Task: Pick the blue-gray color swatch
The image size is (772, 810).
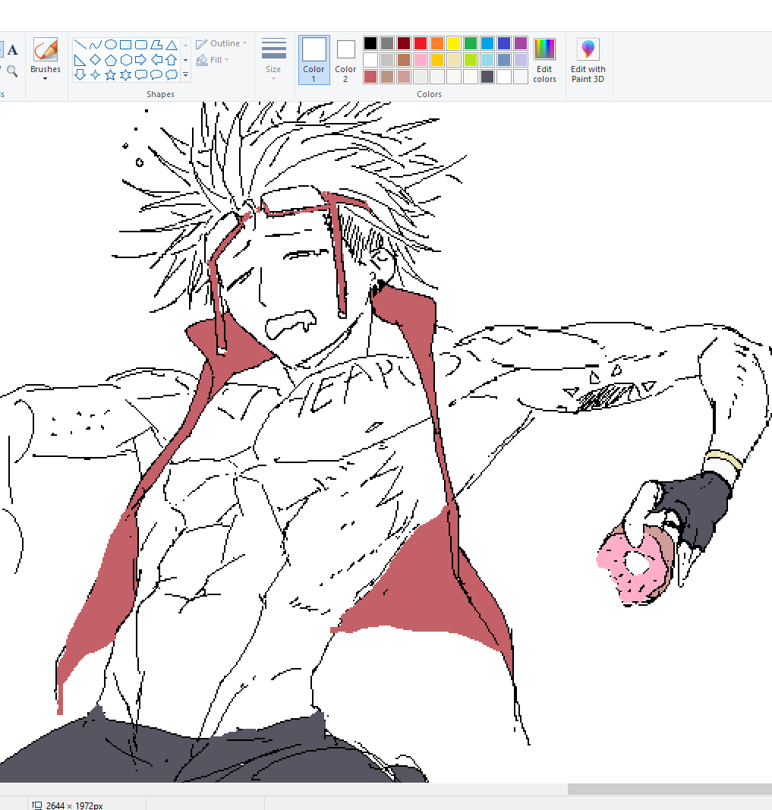Action: 504,60
